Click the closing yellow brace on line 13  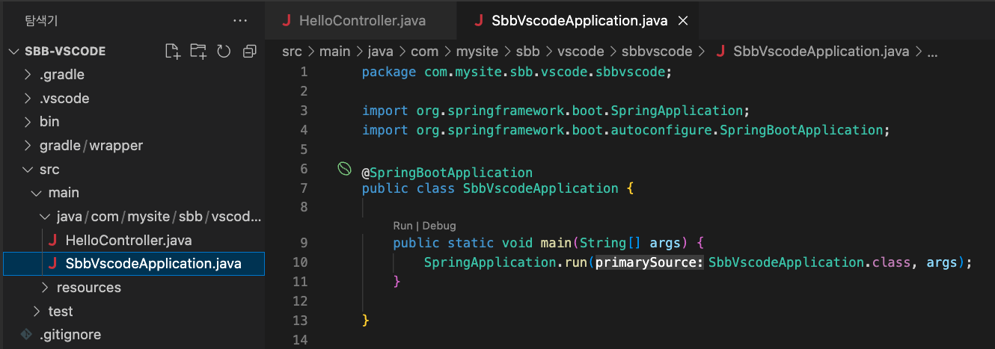[x=366, y=320]
